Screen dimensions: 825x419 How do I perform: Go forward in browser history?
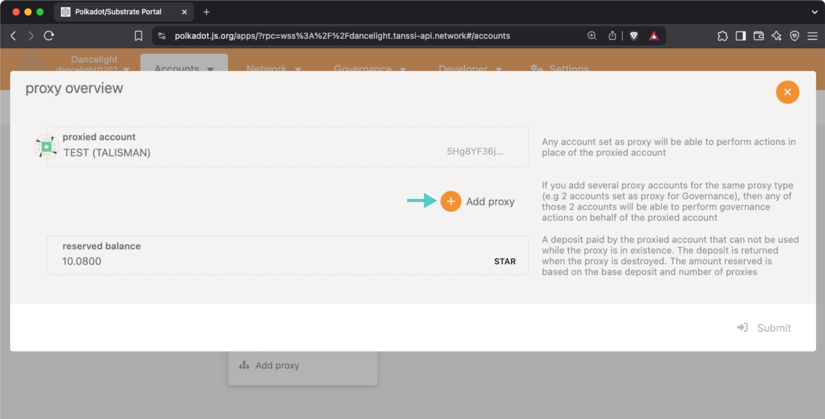(x=31, y=36)
